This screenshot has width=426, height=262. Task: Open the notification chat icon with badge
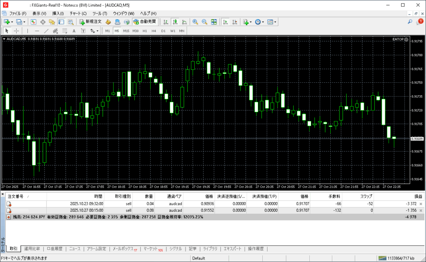[419, 22]
